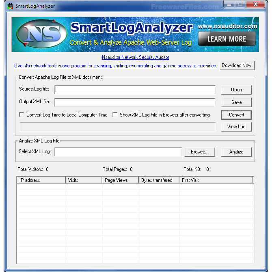Click the Output XML file text box
The image size is (272, 272).
(135, 102)
